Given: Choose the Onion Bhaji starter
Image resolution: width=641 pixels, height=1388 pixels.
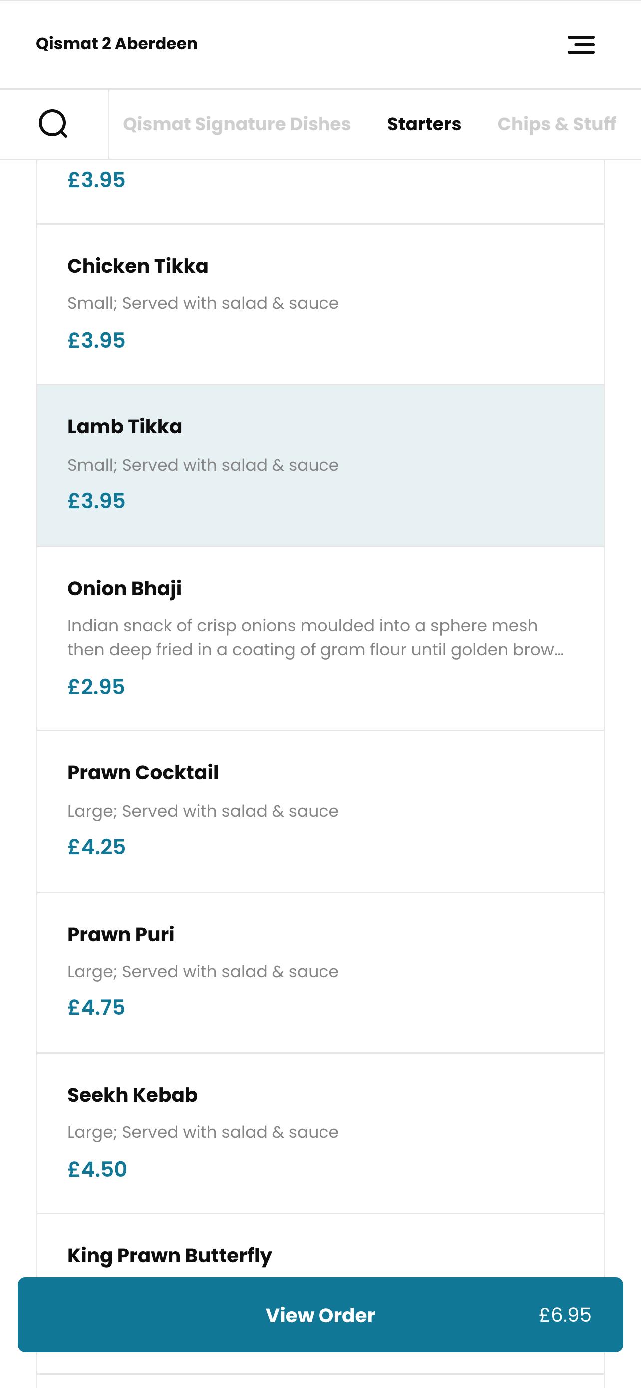Looking at the screenshot, I should 320,639.
